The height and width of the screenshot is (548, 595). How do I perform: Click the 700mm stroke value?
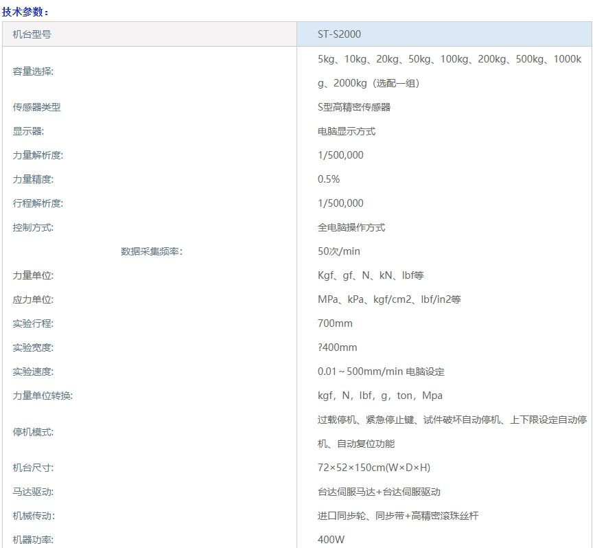(335, 323)
